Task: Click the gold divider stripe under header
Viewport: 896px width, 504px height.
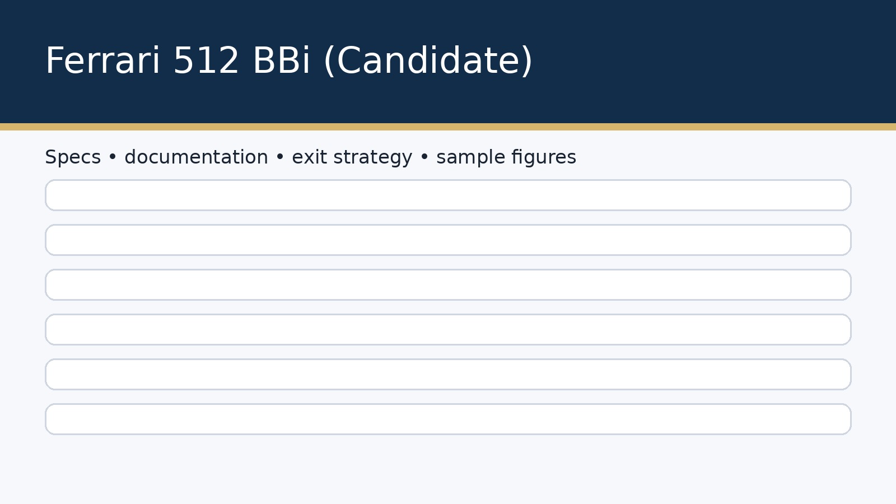Action: [448, 127]
